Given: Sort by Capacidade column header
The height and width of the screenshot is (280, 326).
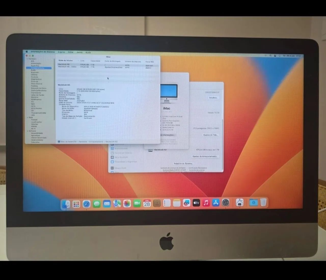Looking at the screenshot, I should [96, 61].
